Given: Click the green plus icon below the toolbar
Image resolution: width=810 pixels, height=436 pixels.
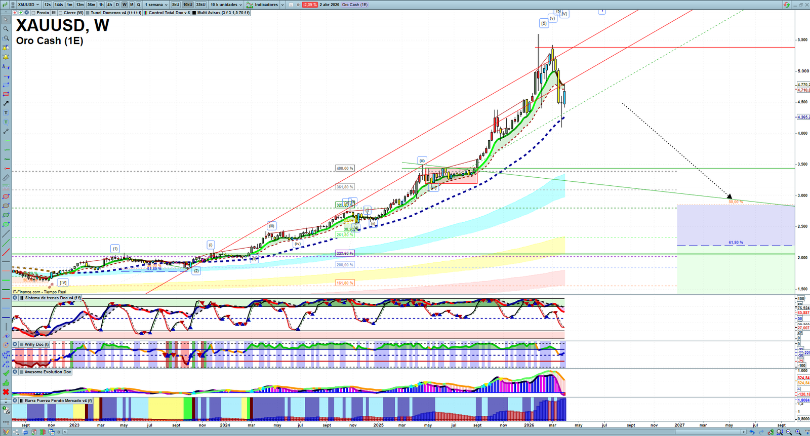Looking at the screenshot, I should [21, 13].
